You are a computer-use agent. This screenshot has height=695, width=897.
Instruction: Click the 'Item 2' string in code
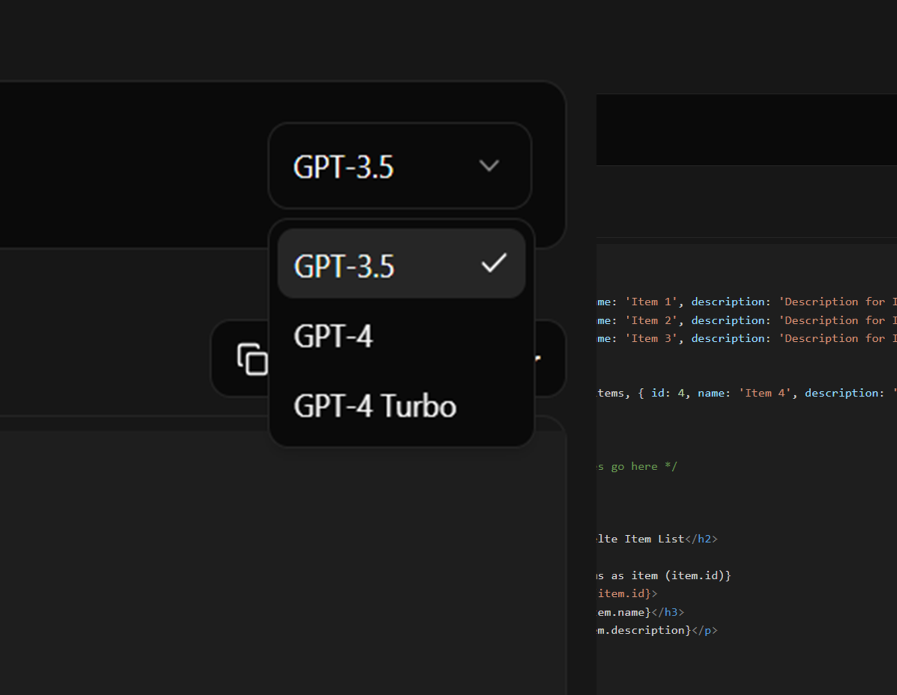click(651, 321)
